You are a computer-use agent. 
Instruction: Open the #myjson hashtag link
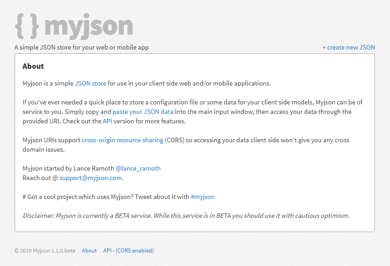[202, 197]
